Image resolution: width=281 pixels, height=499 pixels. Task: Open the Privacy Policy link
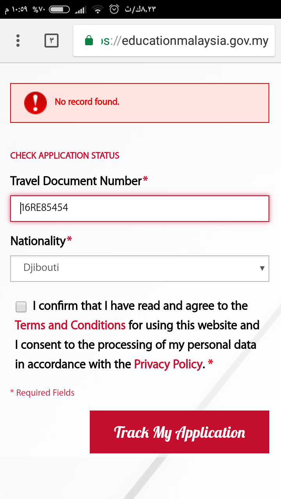[x=168, y=364]
